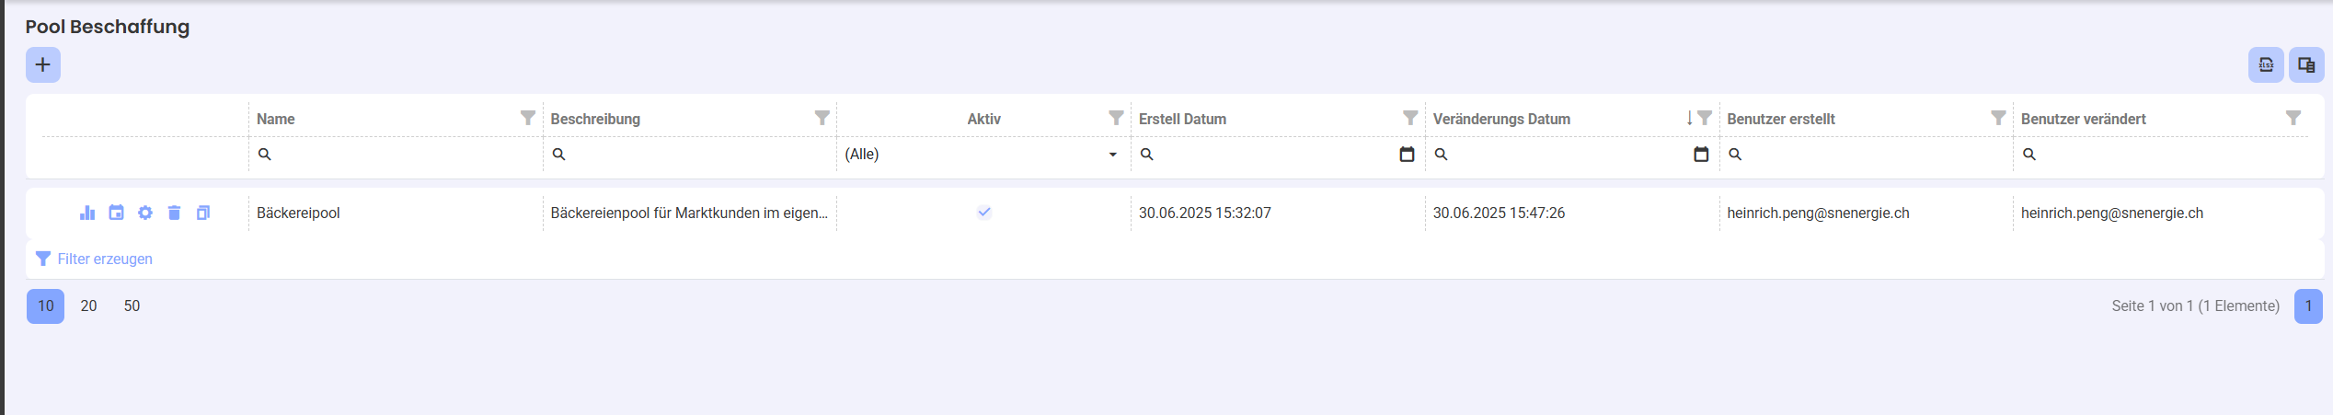
Task: Open Veränderungs Datum calendar picker
Action: coord(1701,155)
